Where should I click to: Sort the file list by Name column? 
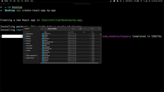pos(45,32)
